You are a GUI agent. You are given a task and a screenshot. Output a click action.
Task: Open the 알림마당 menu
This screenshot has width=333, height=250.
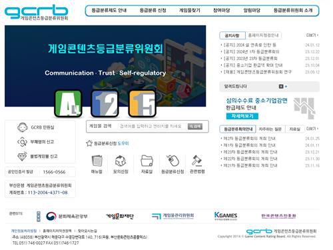click(x=252, y=10)
